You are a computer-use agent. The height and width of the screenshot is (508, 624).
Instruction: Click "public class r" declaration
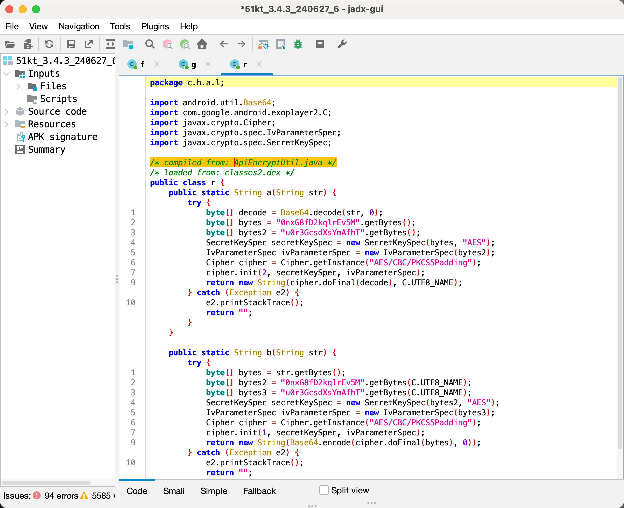point(182,182)
